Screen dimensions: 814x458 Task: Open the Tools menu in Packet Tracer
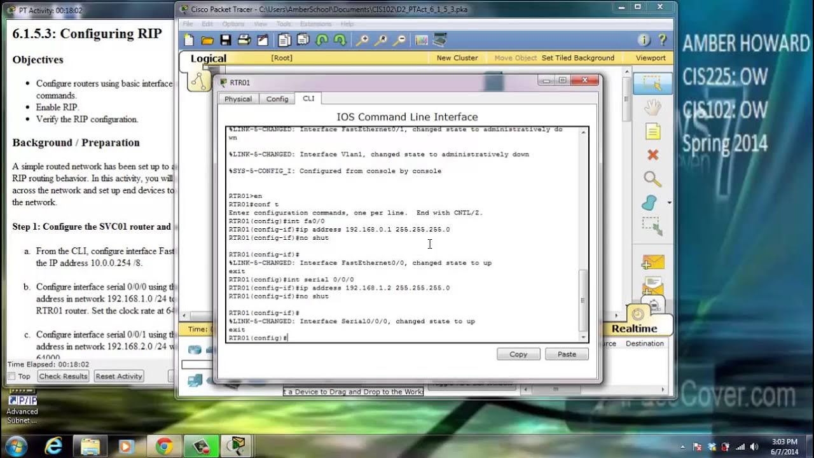[284, 24]
